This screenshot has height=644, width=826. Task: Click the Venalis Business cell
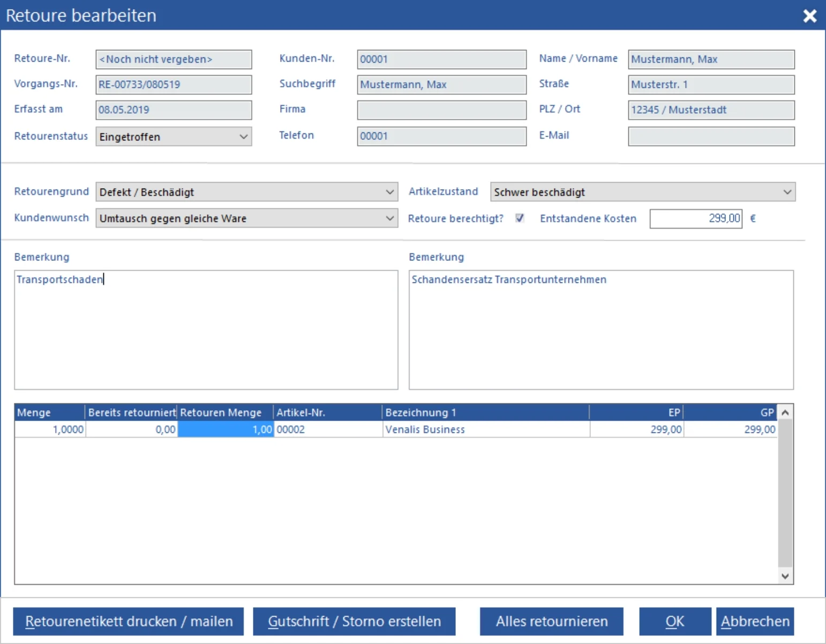point(486,429)
